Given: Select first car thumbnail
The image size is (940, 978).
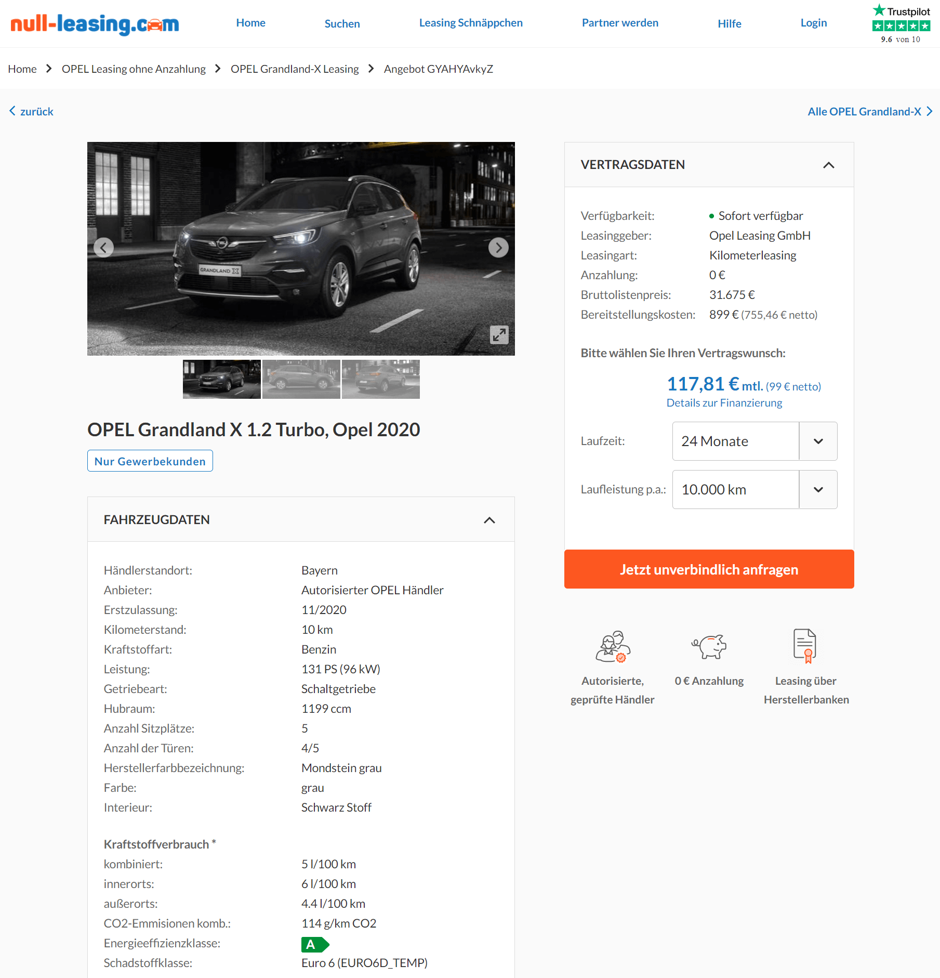Looking at the screenshot, I should [x=222, y=379].
